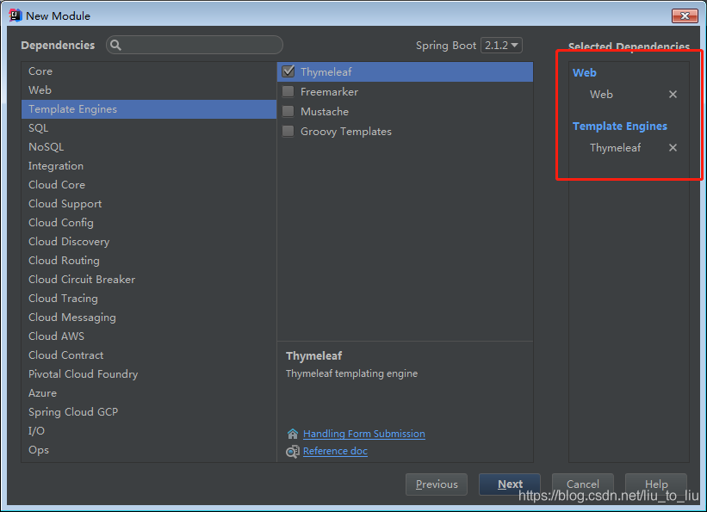Select the Cloud Discovery category
The height and width of the screenshot is (512, 707).
point(149,242)
